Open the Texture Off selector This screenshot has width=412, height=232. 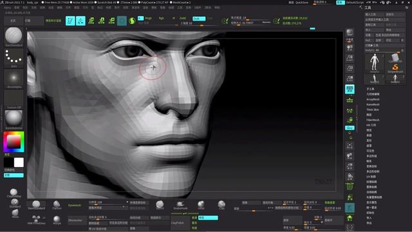[14, 99]
